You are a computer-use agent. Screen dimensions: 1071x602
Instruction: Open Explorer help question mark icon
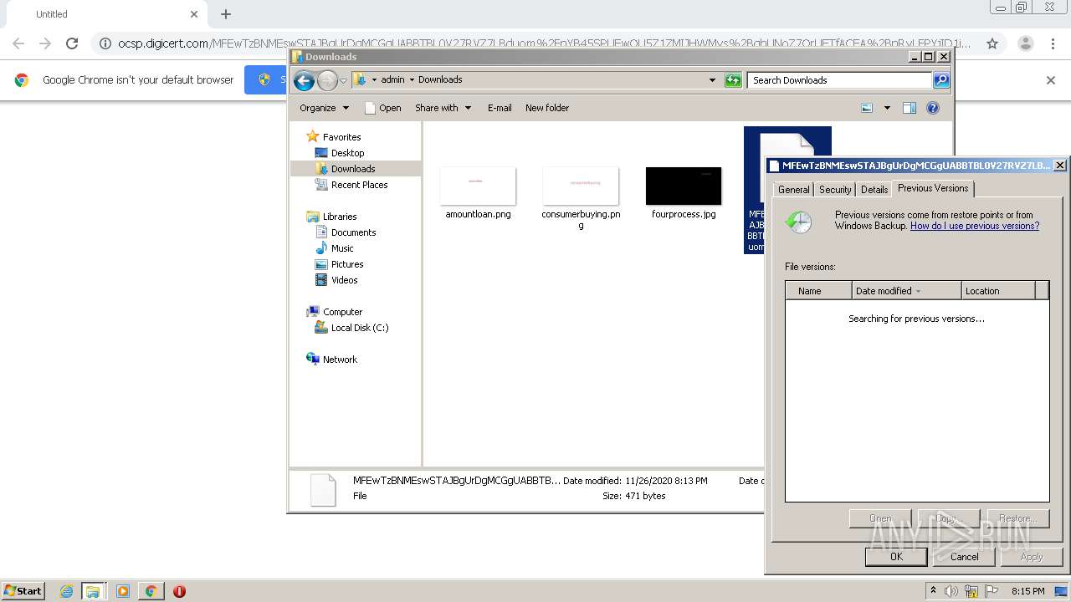click(x=933, y=108)
